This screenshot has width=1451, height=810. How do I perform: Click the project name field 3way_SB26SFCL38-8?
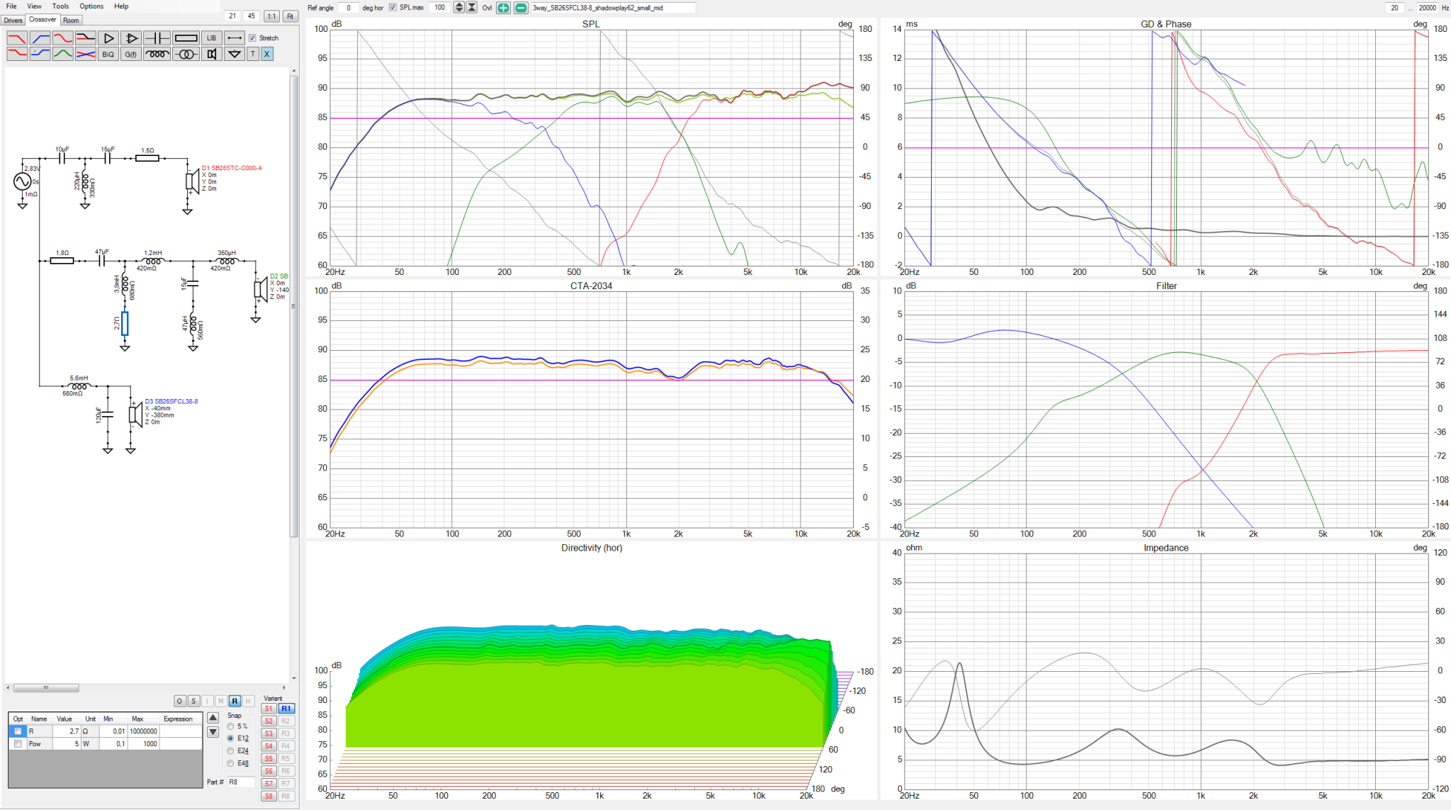point(613,8)
